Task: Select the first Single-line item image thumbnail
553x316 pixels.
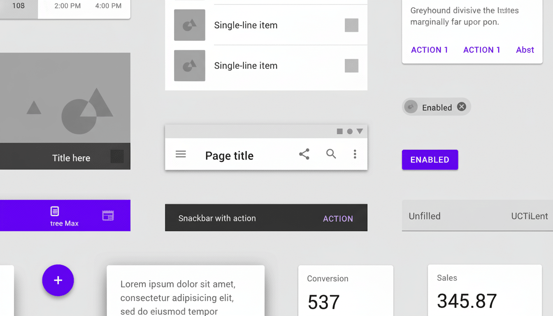Action: click(189, 25)
